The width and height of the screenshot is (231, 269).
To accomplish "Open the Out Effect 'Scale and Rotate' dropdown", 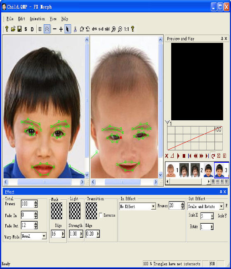I will click(x=222, y=206).
